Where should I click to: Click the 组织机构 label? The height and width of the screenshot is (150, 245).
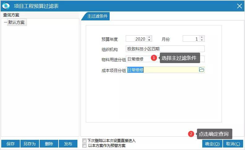[110, 49]
